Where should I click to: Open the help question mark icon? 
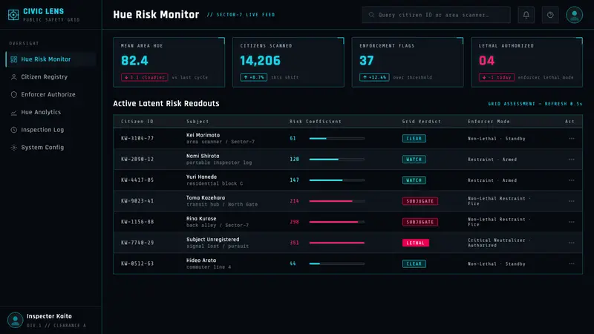click(550, 15)
